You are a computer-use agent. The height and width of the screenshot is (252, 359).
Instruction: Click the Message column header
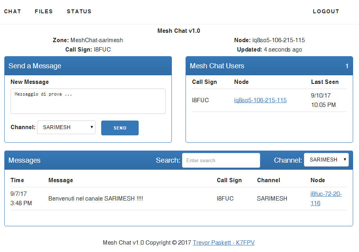pyautogui.click(x=61, y=180)
